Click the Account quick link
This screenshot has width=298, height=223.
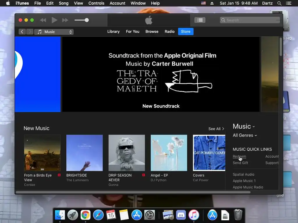tap(272, 157)
